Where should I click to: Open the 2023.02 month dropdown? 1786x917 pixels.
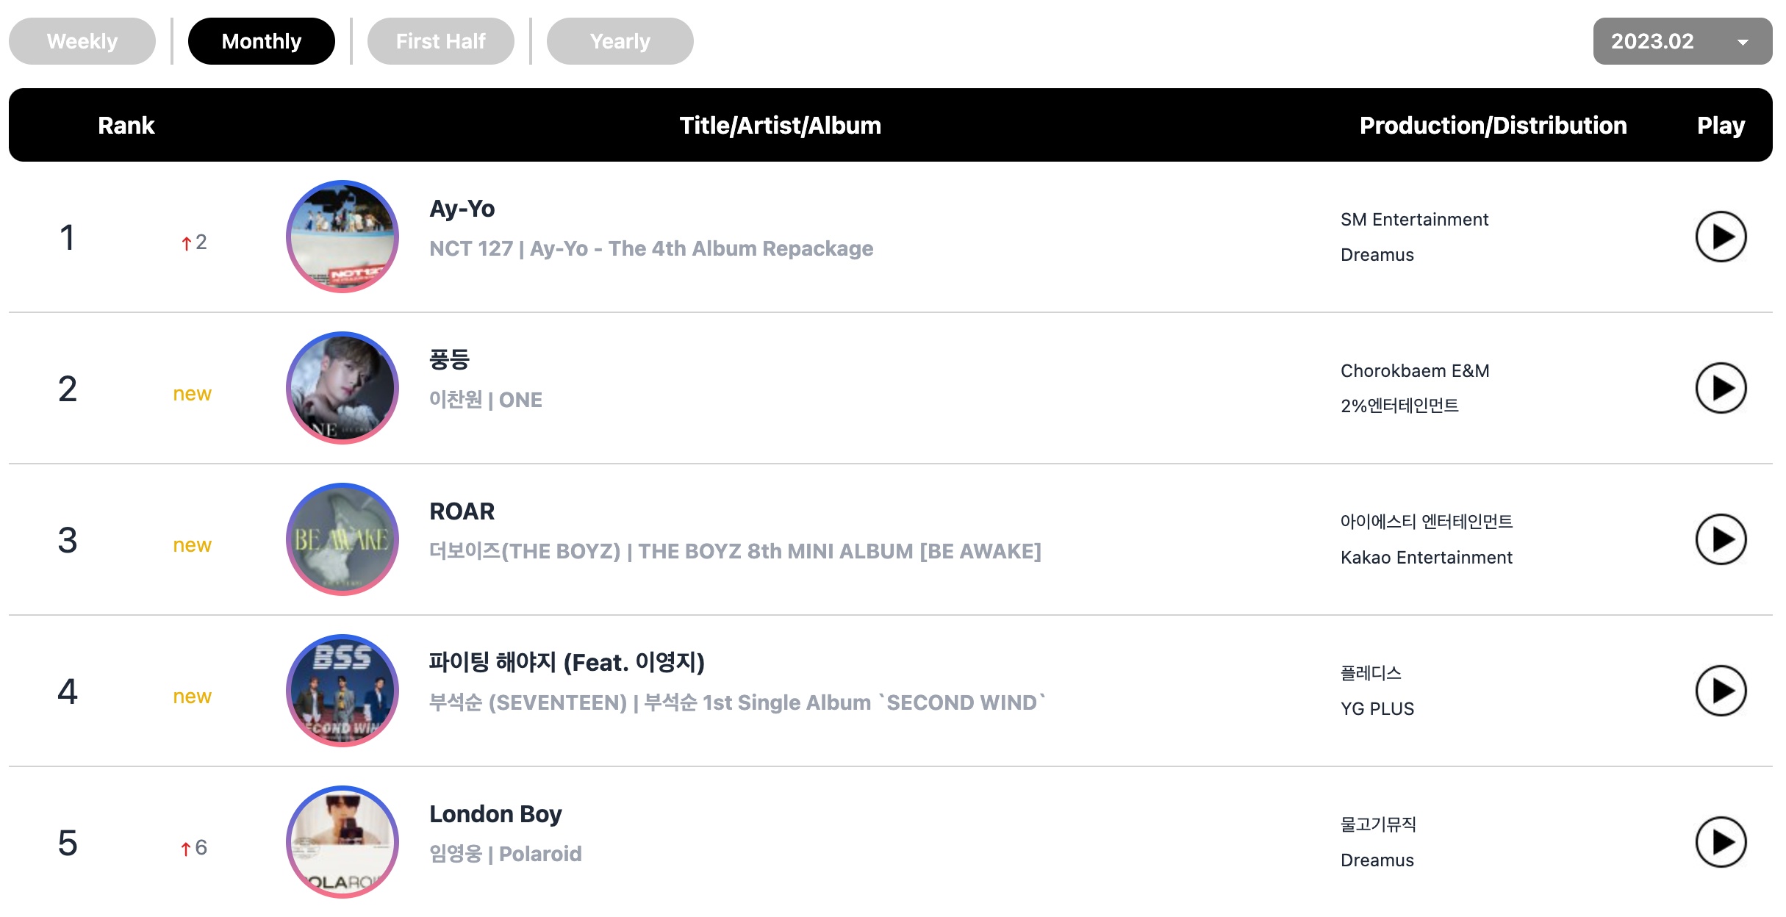coord(1682,41)
